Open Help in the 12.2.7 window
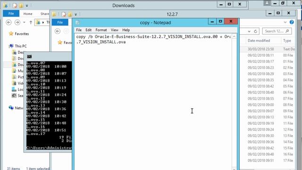 [292, 22]
